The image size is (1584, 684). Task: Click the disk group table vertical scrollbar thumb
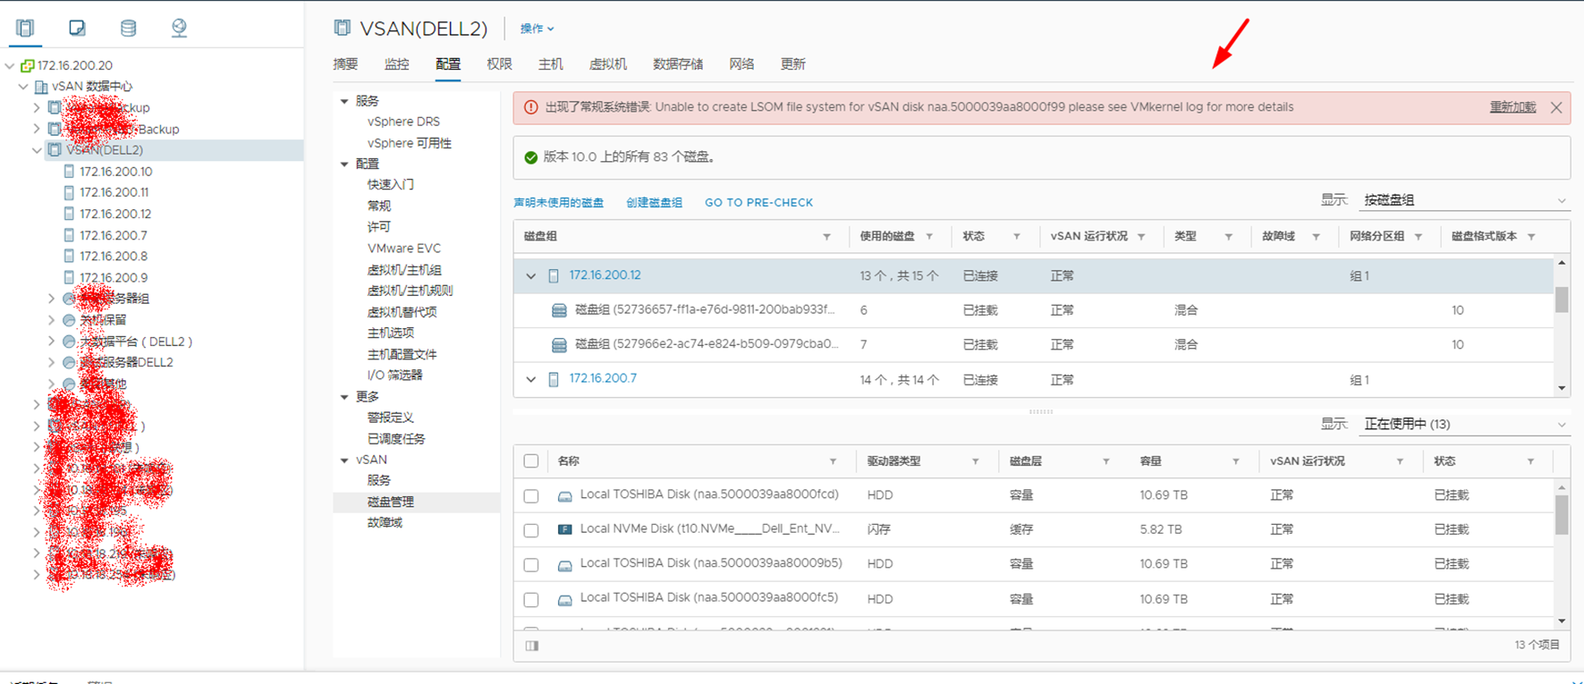pos(1562,299)
